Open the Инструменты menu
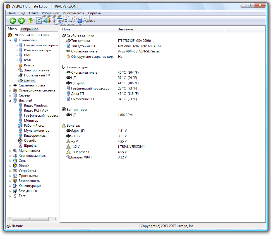Image resolution: width=271 pixels, height=236 pixels. point(73,13)
